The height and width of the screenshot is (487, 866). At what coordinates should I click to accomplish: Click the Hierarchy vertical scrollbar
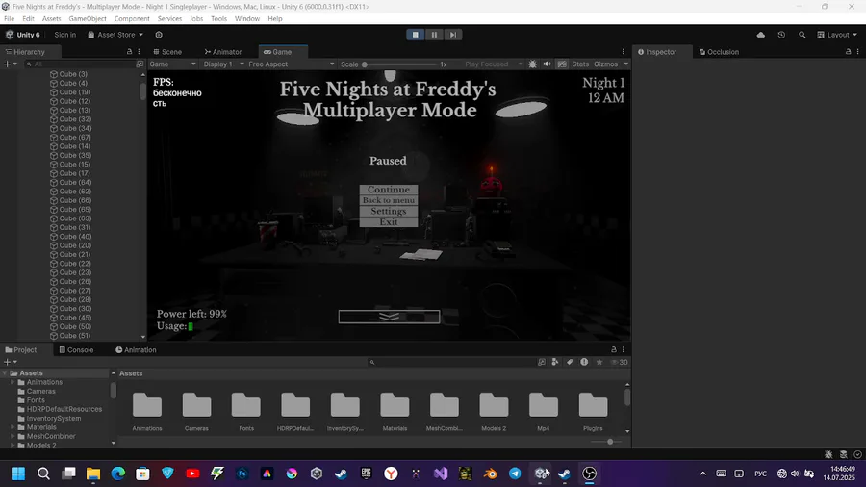(x=143, y=90)
